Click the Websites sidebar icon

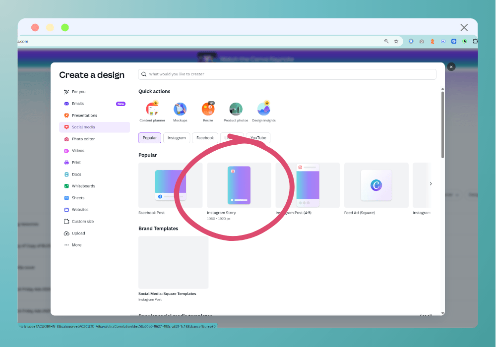click(66, 210)
